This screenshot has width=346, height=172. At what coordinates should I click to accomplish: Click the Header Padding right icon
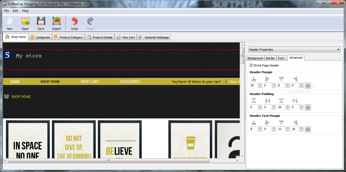[x=267, y=101]
